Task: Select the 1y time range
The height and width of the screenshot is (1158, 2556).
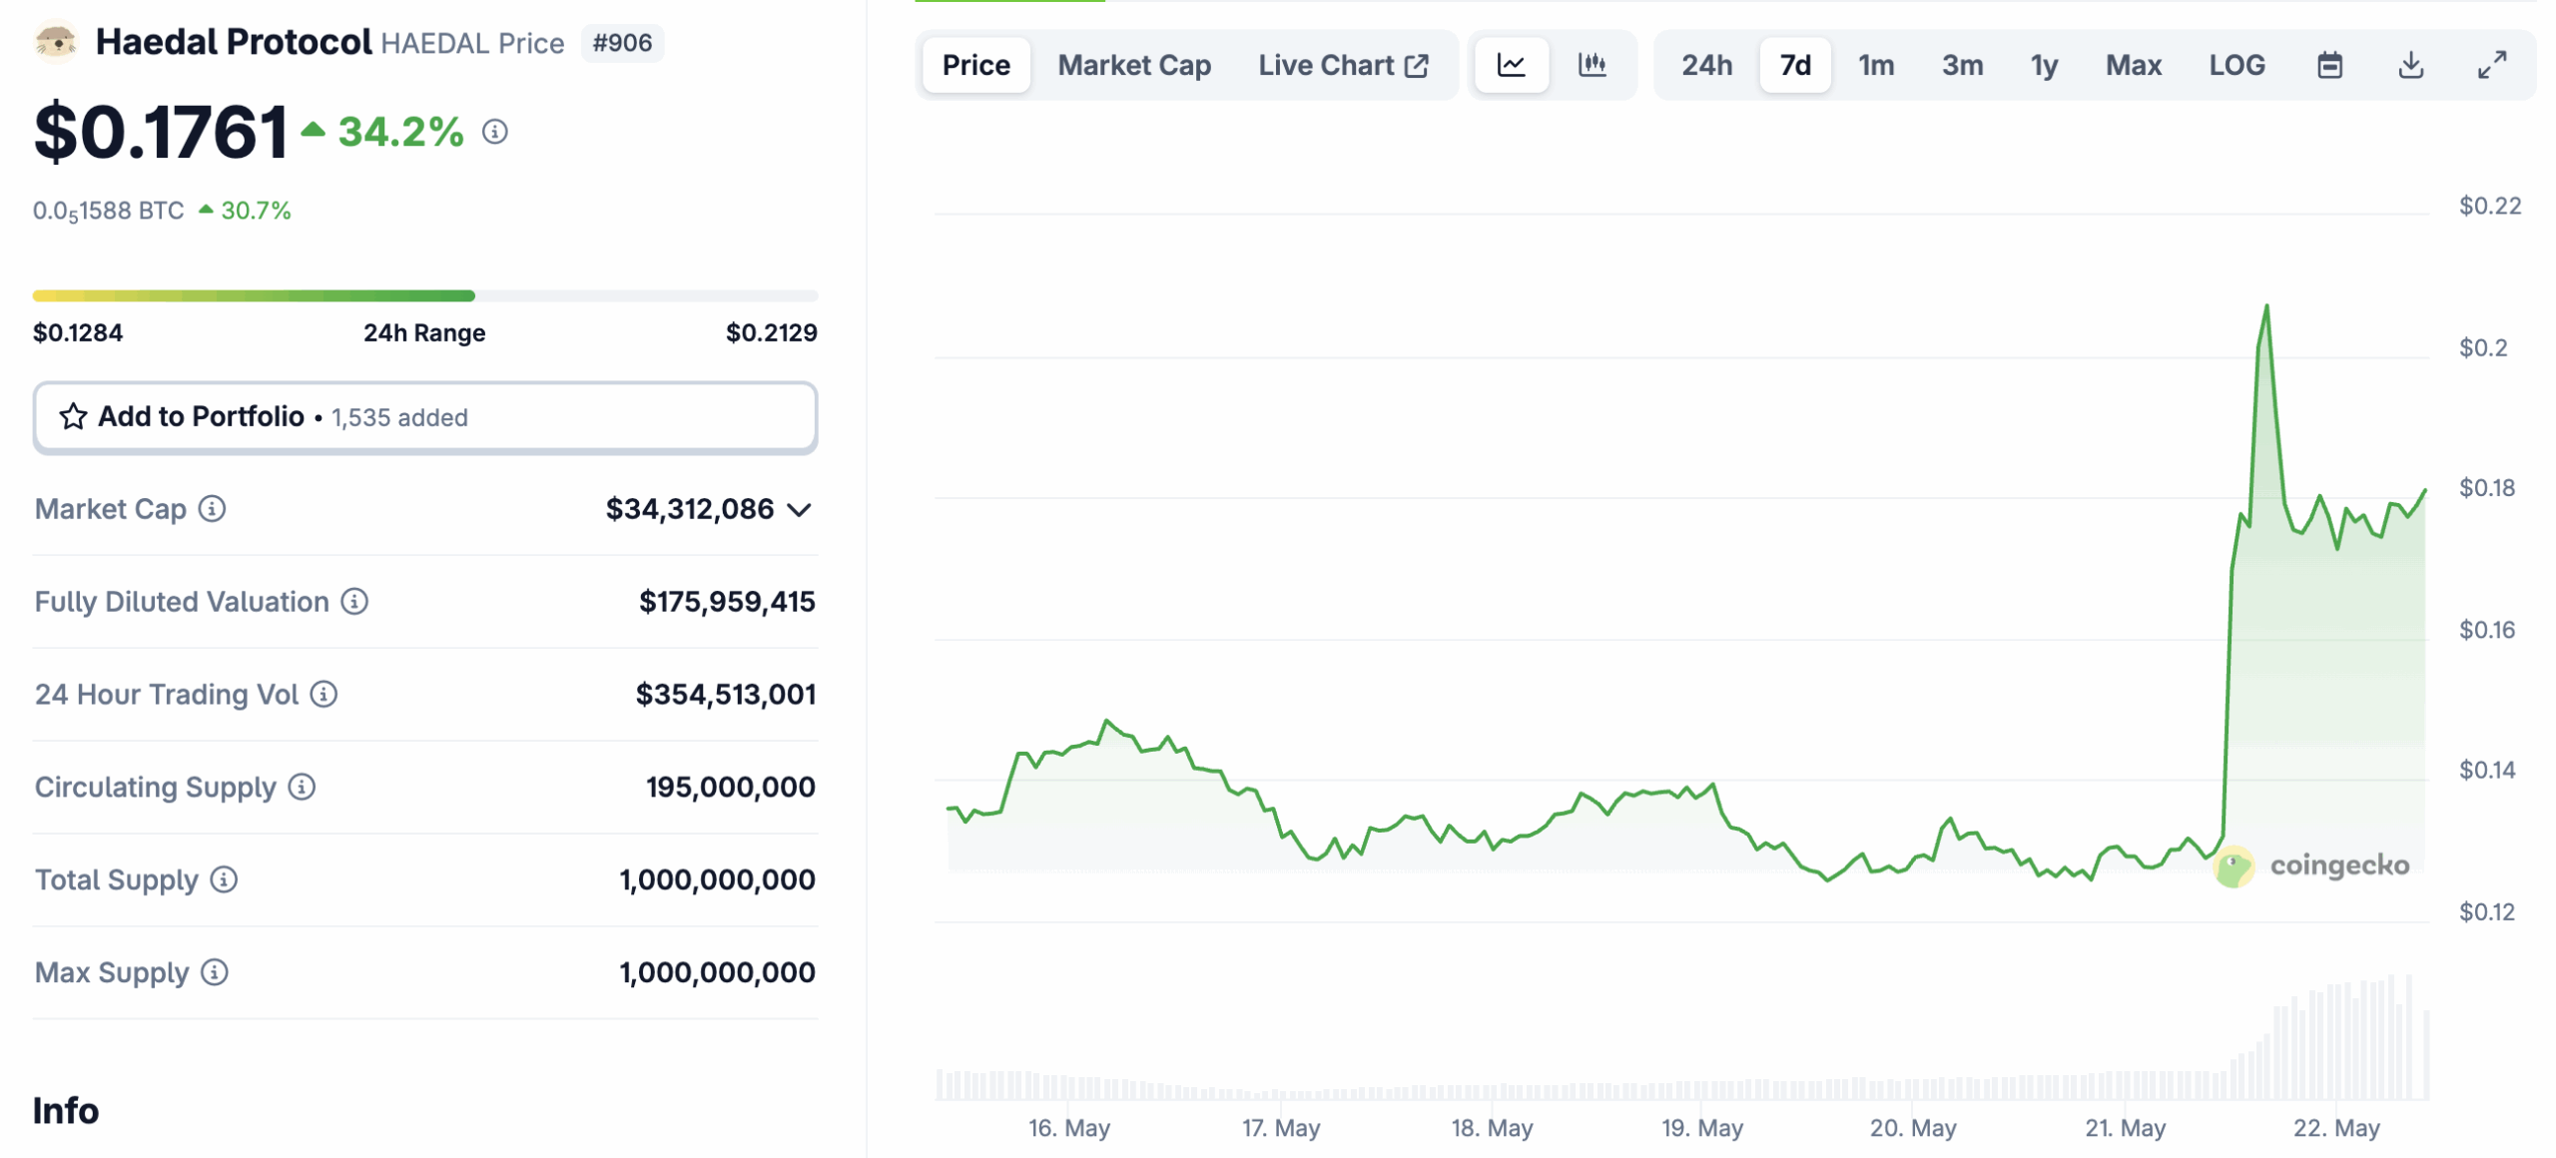Action: (2044, 66)
